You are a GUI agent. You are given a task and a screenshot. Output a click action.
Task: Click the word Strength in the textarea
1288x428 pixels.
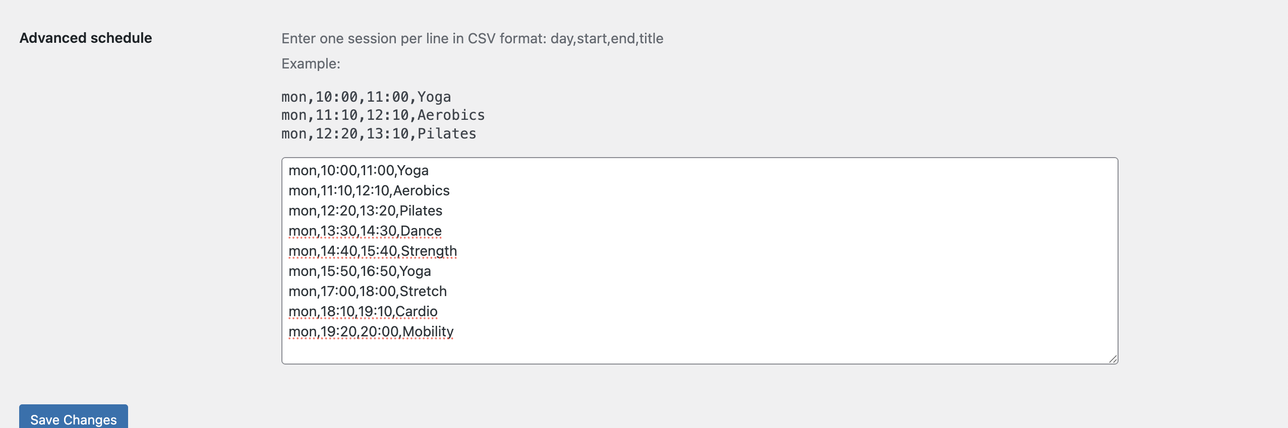click(429, 251)
